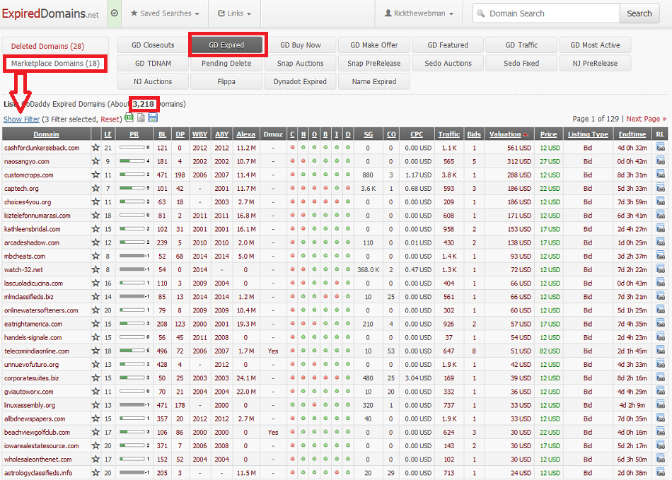
Task: Select the Dynadot Expired tab
Action: [x=301, y=81]
